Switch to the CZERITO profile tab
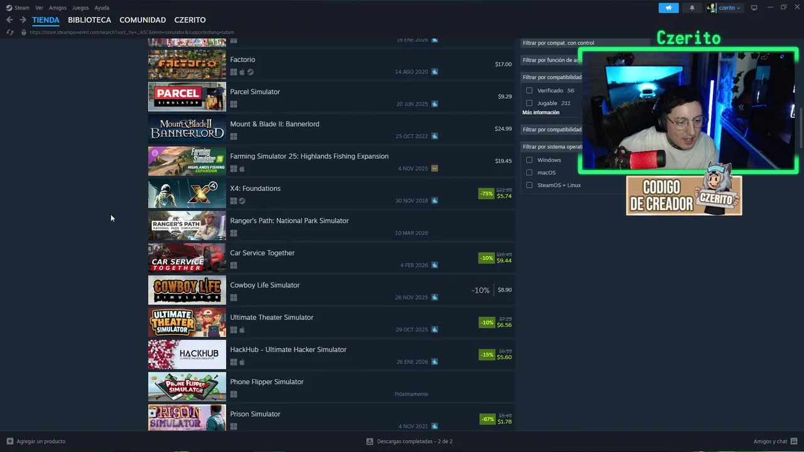 coord(190,20)
